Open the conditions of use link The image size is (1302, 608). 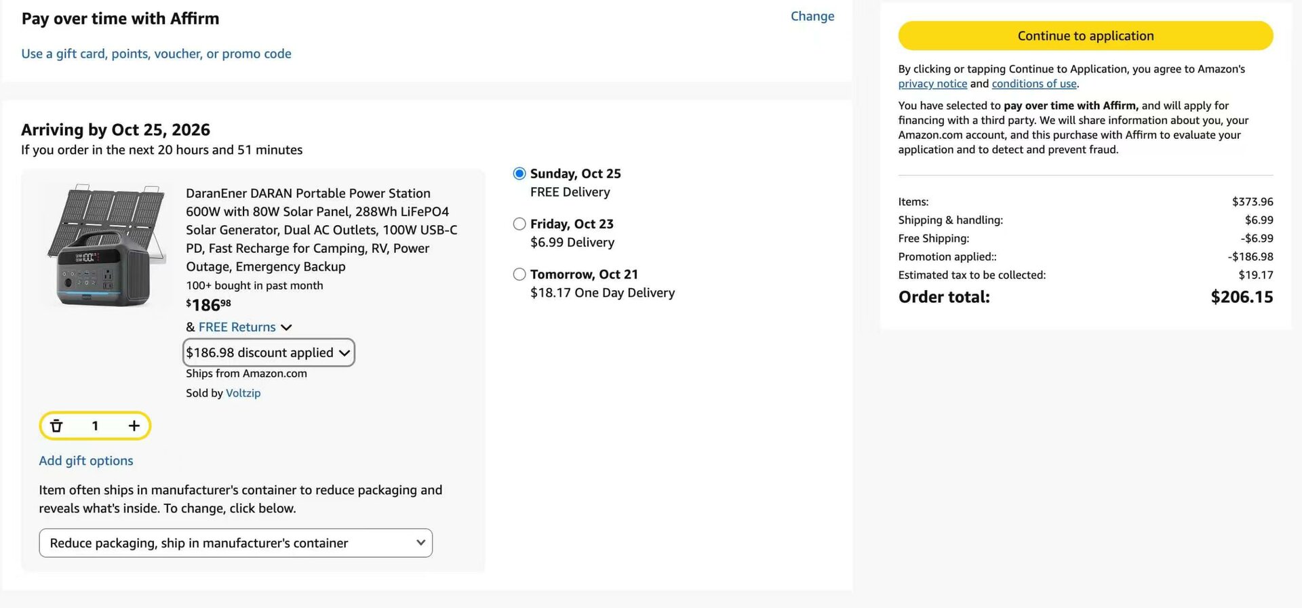coord(1034,84)
